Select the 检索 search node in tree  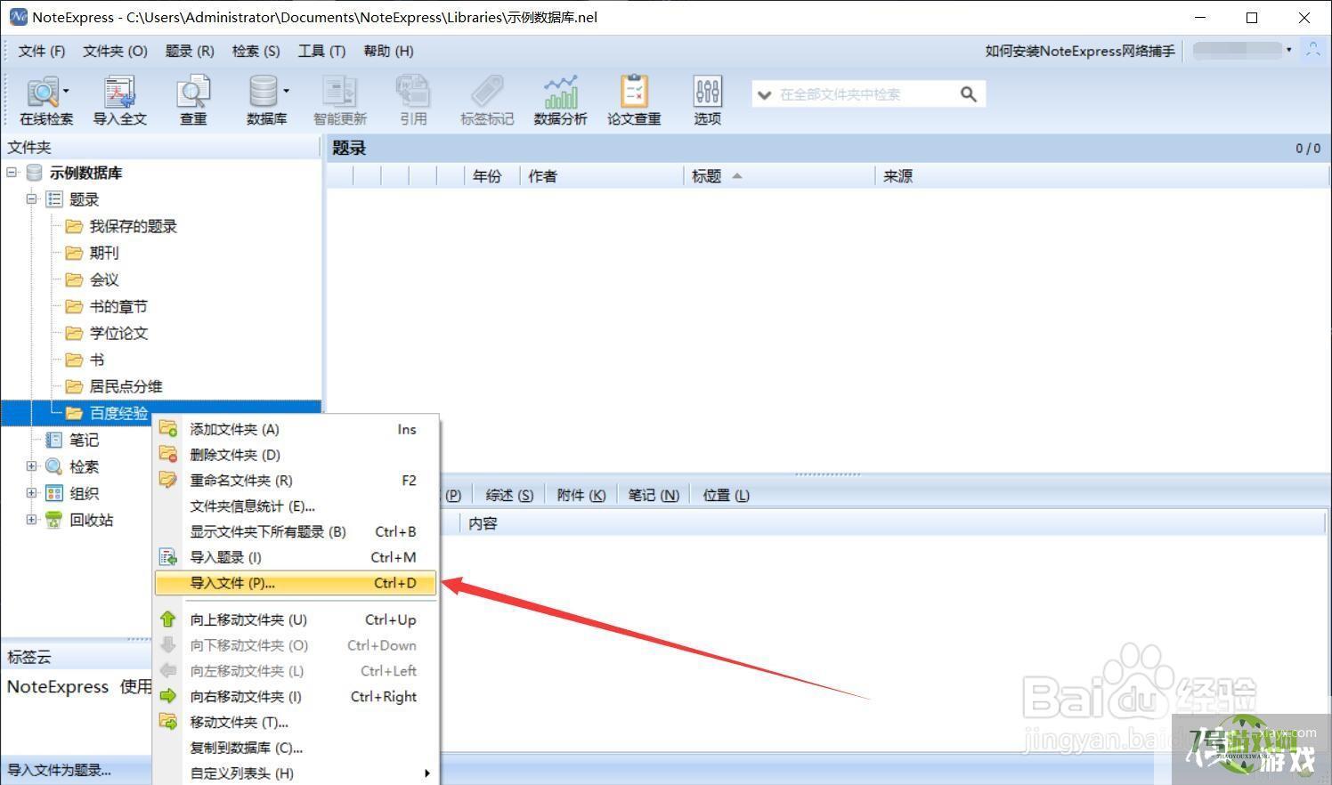[84, 466]
